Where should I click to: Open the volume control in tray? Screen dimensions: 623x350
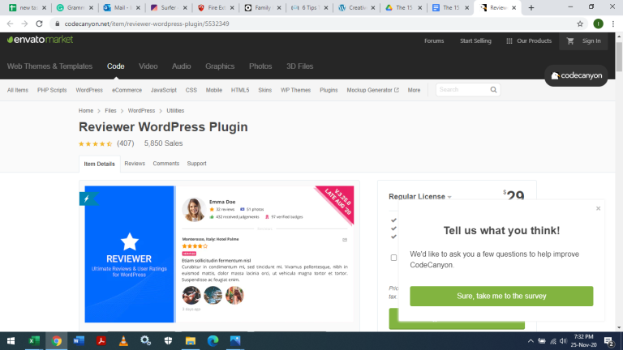click(x=563, y=341)
